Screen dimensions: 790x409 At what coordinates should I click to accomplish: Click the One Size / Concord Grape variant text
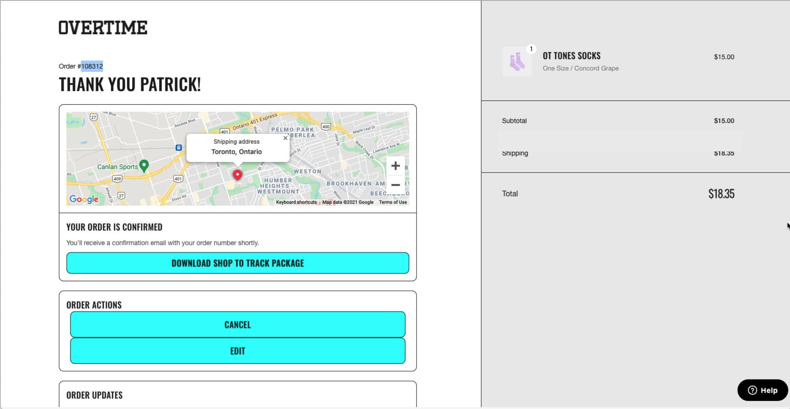[x=581, y=68]
